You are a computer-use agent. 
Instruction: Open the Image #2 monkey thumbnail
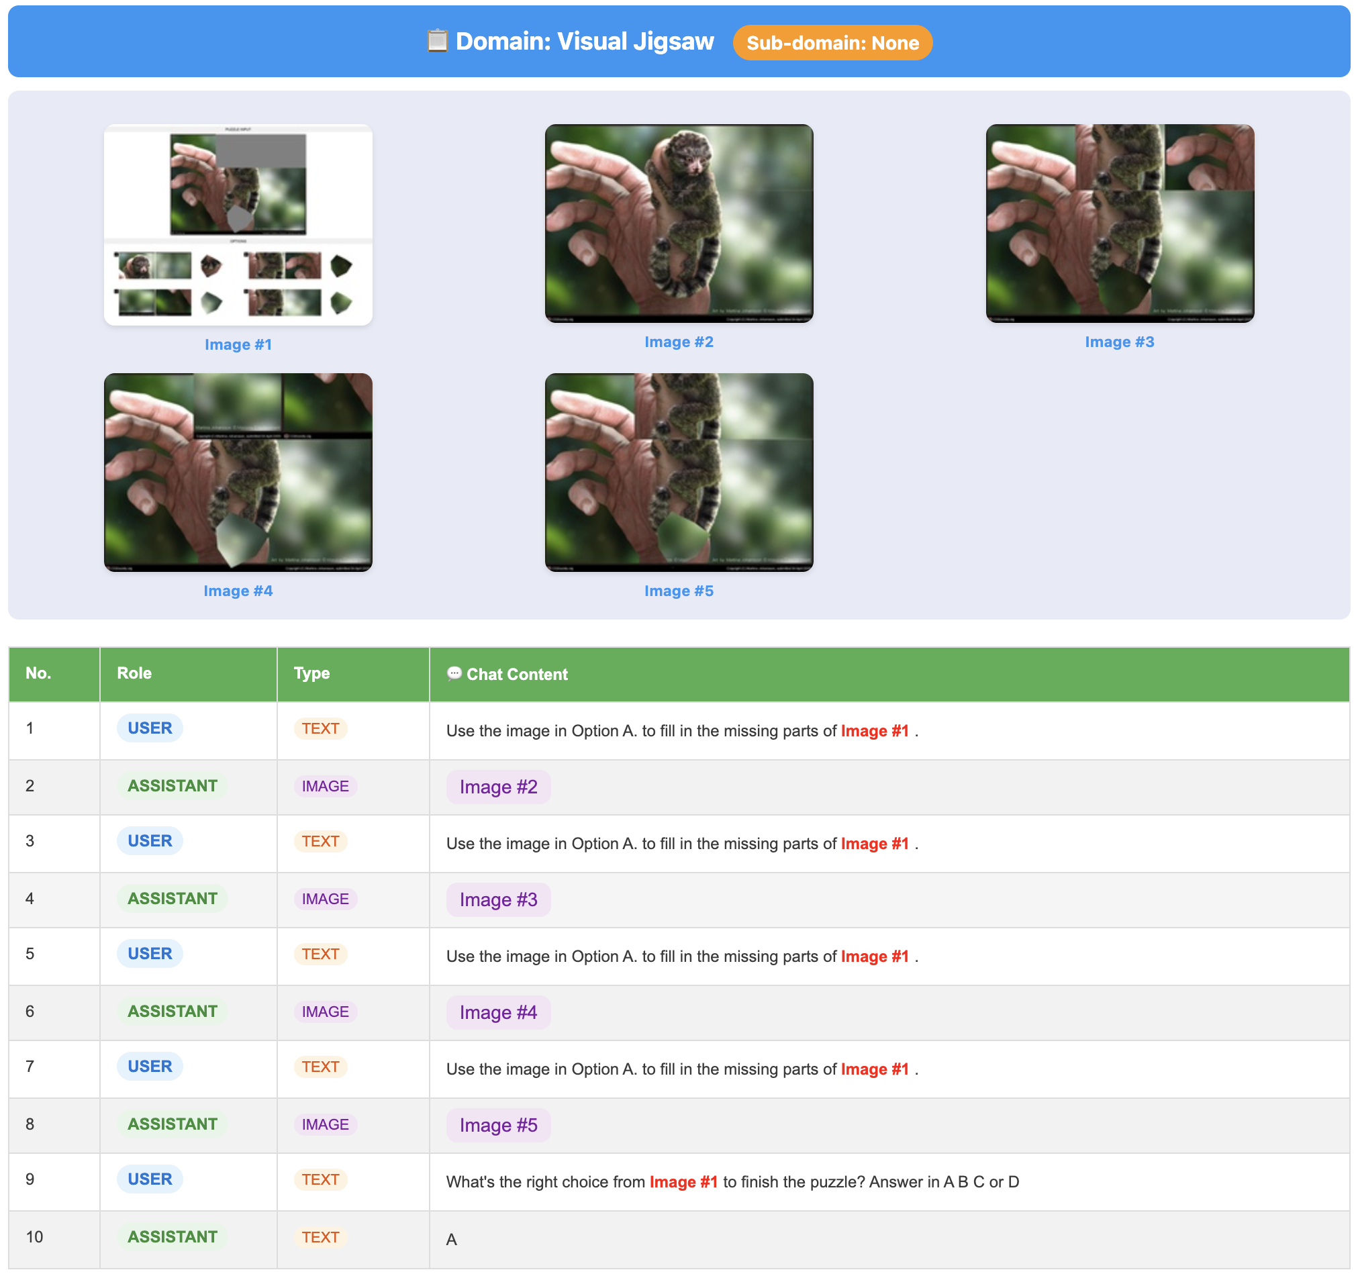[679, 223]
